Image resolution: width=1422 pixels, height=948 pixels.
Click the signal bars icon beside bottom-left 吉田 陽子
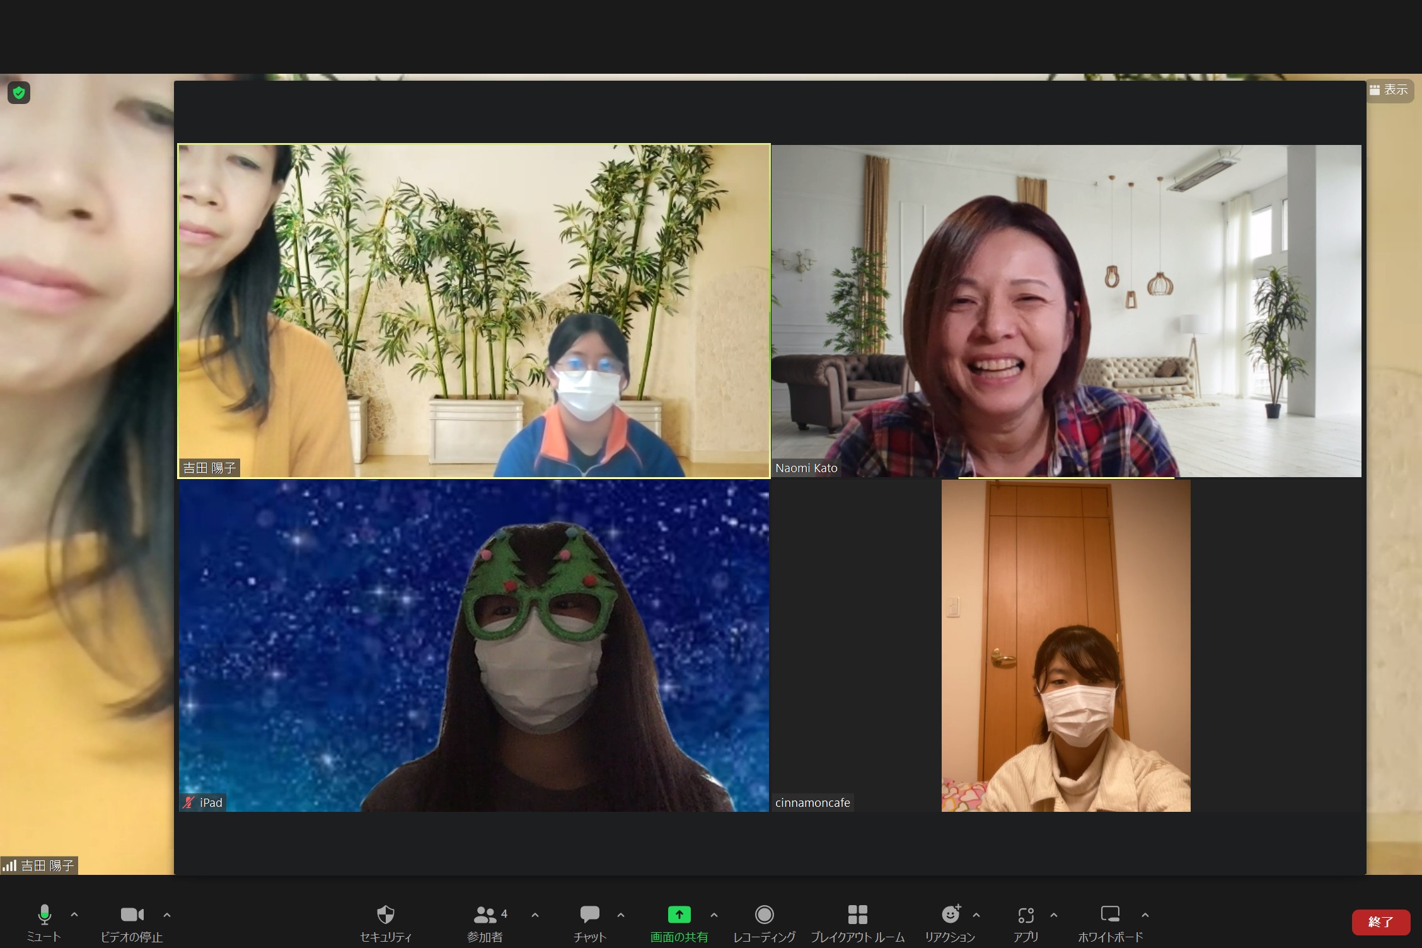point(9,865)
